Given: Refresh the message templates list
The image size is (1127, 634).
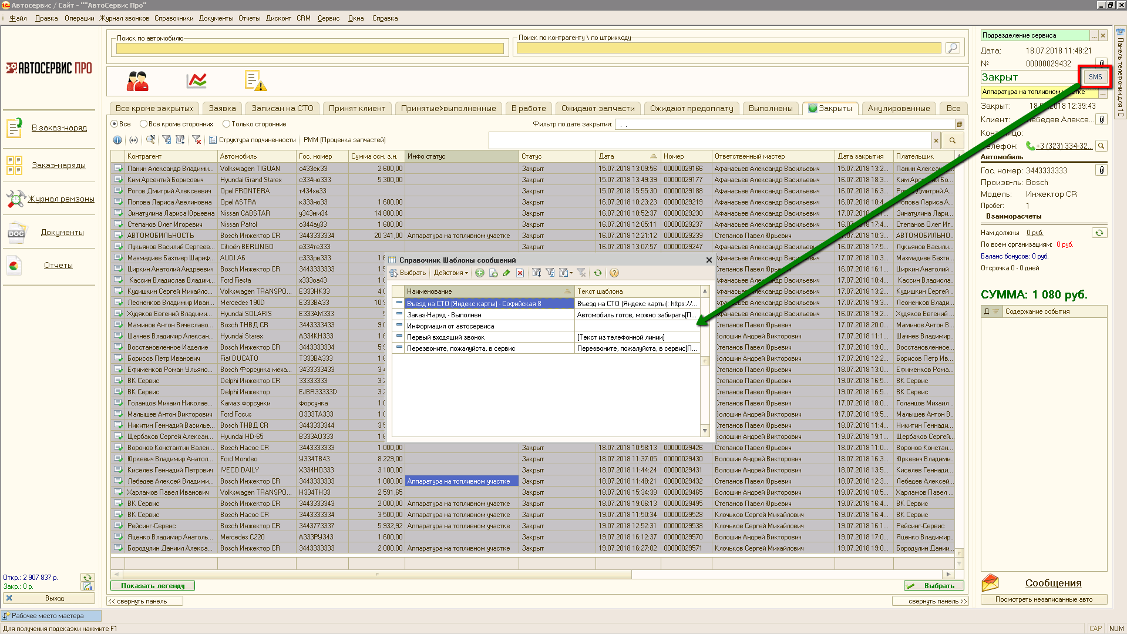Looking at the screenshot, I should point(598,273).
